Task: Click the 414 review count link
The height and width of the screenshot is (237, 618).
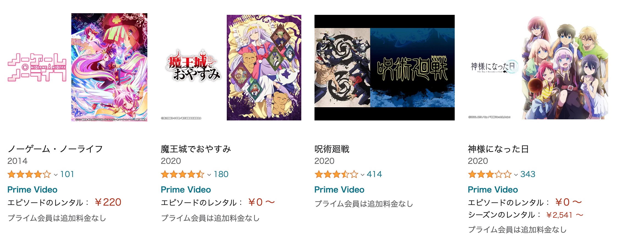Action: click(374, 174)
